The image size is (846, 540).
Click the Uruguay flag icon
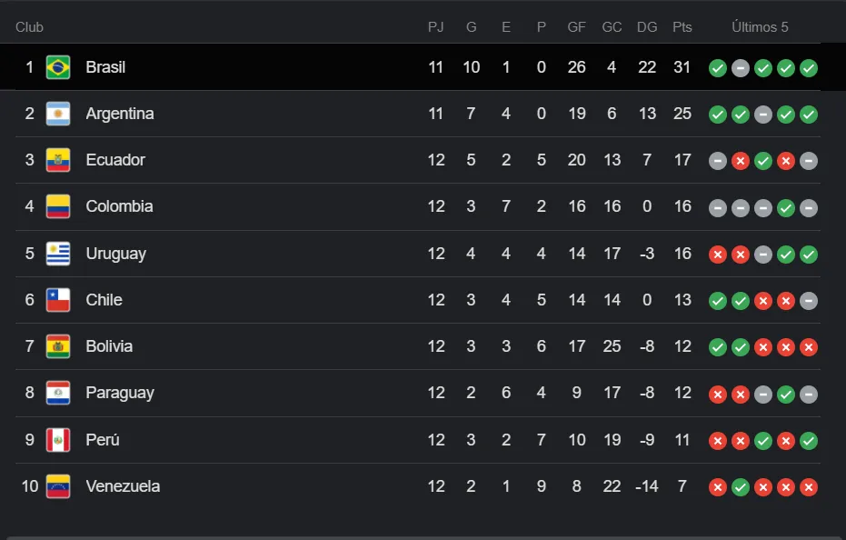[x=58, y=254]
